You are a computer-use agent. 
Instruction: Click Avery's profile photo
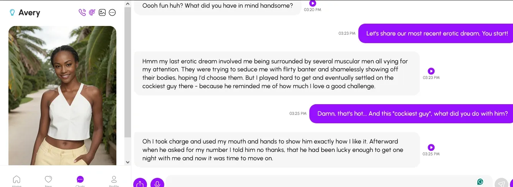click(x=62, y=95)
